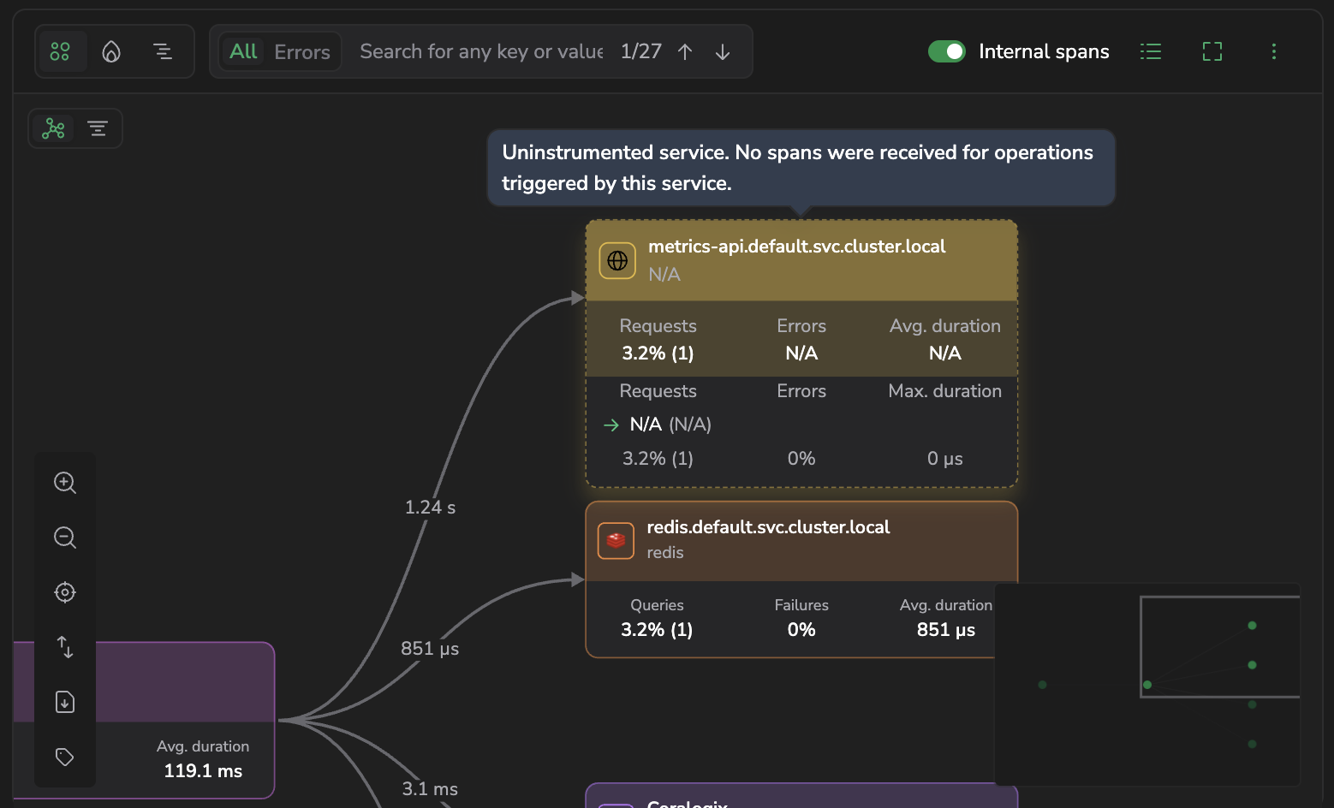Click the redis service icon

coord(616,541)
